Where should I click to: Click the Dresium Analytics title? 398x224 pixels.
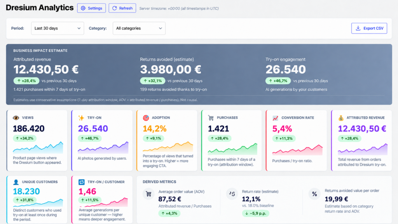(40, 8)
